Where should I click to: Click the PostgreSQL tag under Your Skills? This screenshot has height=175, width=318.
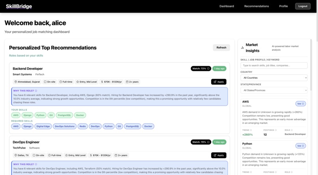coord(64,115)
